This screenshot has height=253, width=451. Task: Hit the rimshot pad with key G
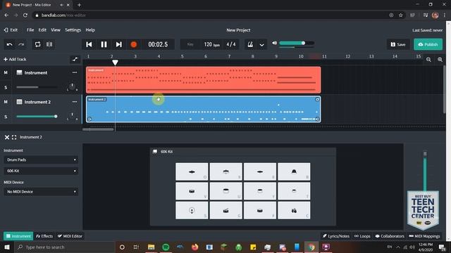[x=225, y=211]
